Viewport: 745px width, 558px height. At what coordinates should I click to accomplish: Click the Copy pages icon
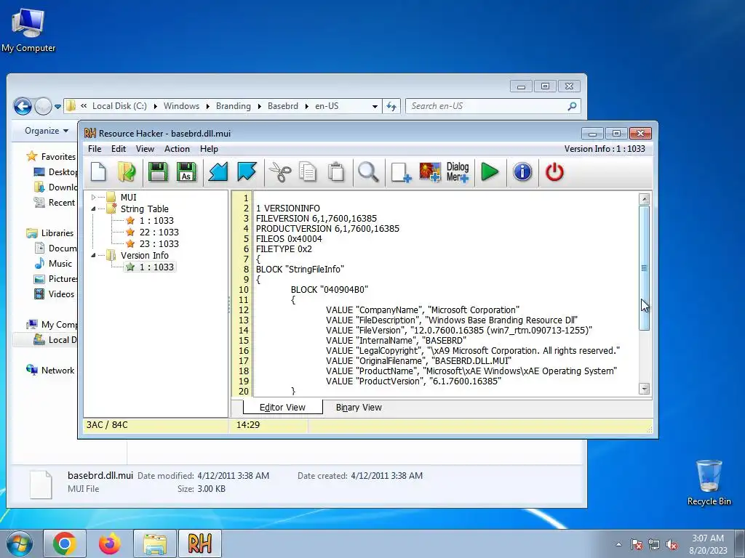coord(308,171)
